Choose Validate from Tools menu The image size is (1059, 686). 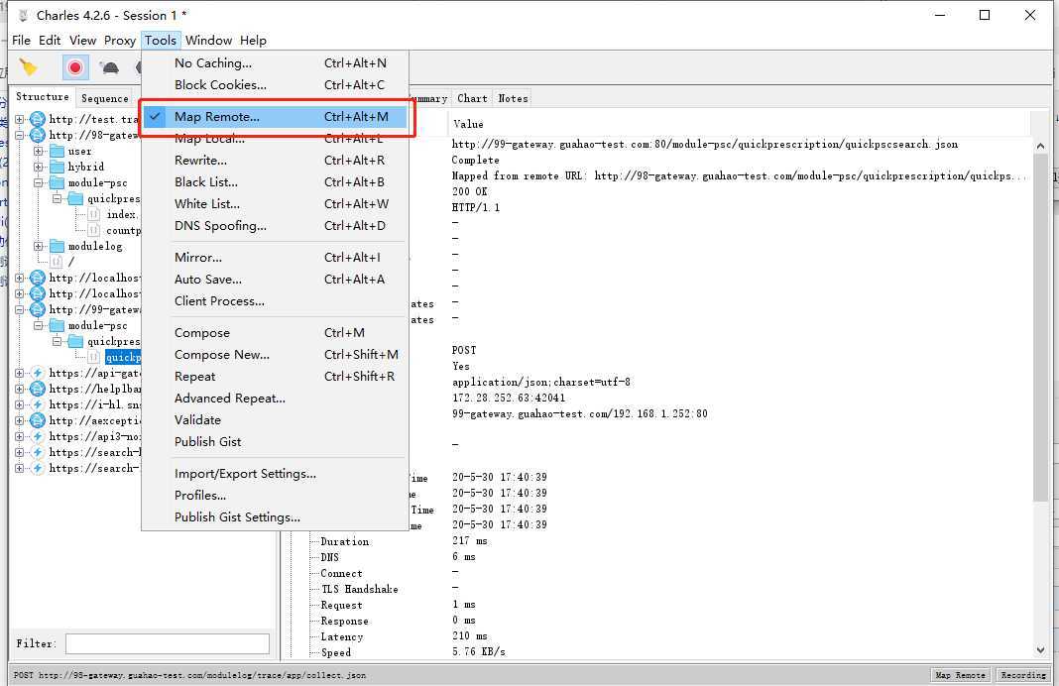pos(277,420)
